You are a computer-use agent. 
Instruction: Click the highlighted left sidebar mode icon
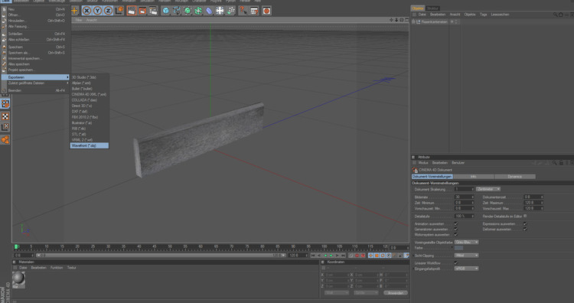(5, 104)
